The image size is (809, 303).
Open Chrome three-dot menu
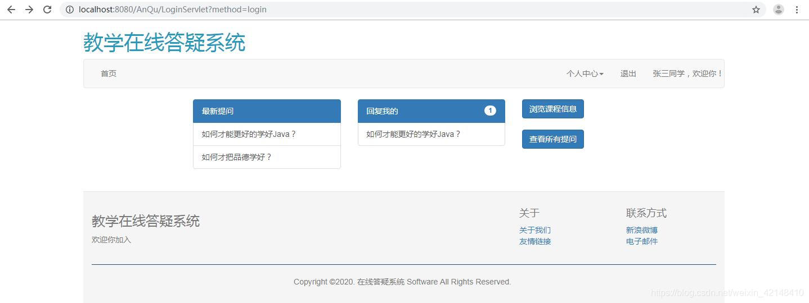[797, 10]
